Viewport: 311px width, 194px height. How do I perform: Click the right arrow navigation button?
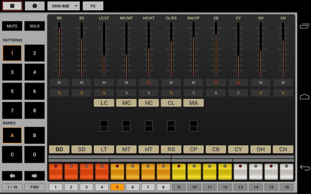coord(34,176)
